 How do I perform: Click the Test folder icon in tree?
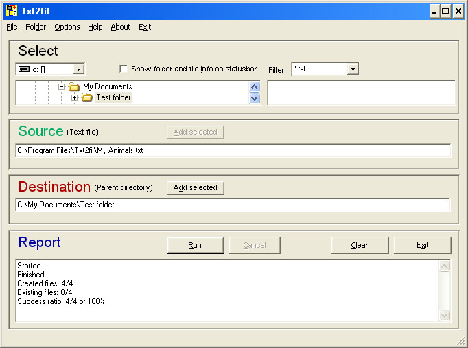pyautogui.click(x=87, y=98)
